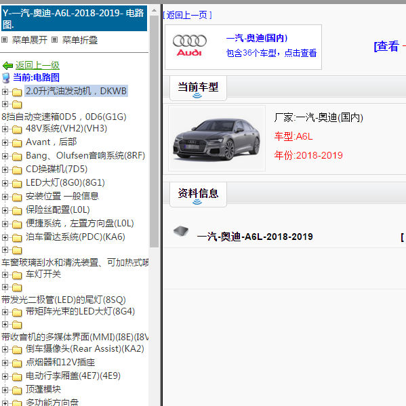Select 带发光二极管(LED)的尾灯(8SQ) tree item
406x406 pixels.
(x=64, y=300)
